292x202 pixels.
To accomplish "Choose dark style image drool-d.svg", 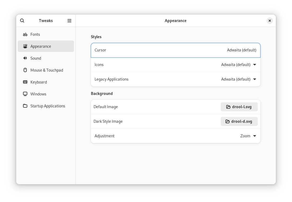I will pos(239,121).
